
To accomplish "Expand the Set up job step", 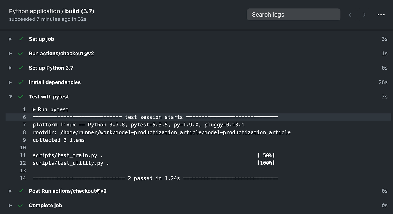I will [10, 39].
